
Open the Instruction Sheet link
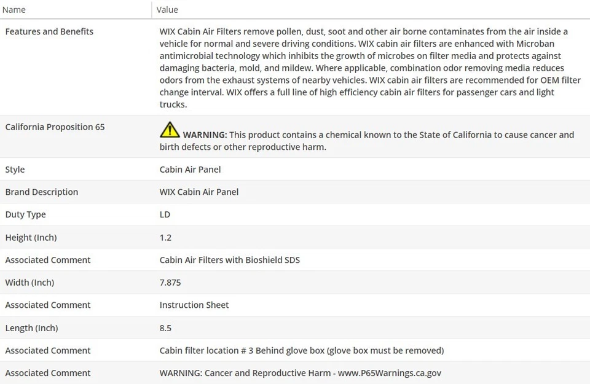(x=194, y=305)
